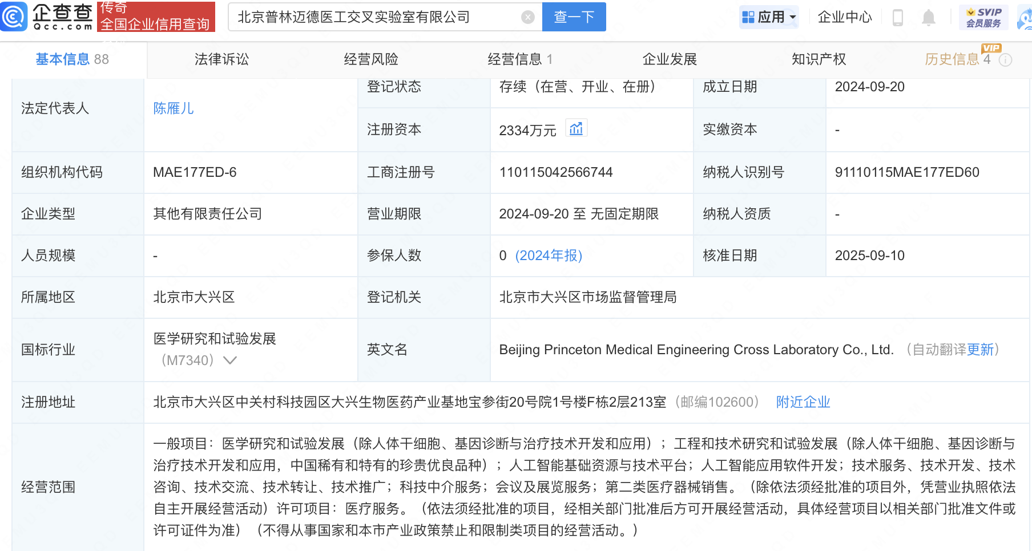Screen dimensions: 1032x551
Task: Click 更新 link beside English name
Action: pyautogui.click(x=980, y=350)
